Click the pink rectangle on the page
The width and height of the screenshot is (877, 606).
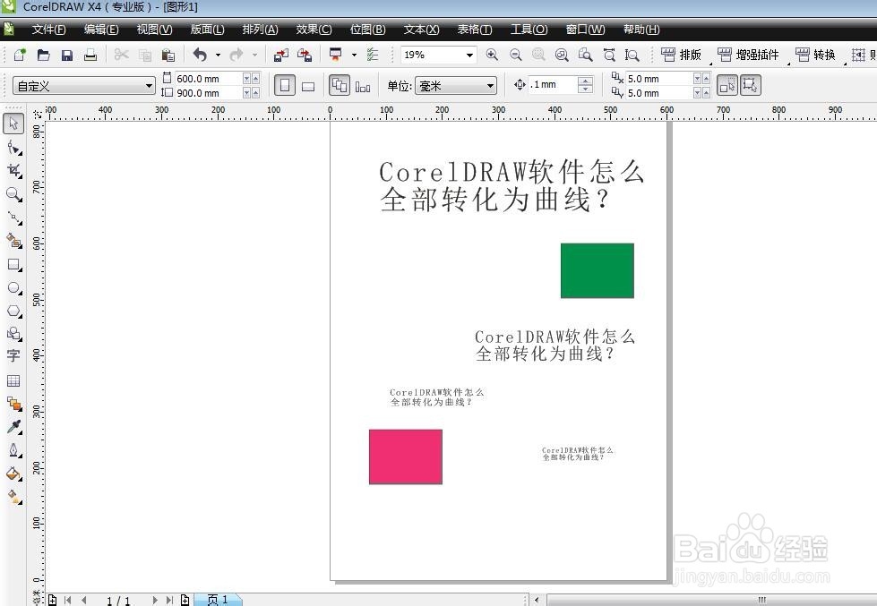pyautogui.click(x=406, y=457)
